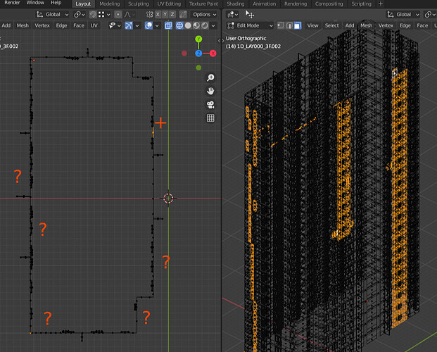Open left viewport pivot point dropdown
Image resolution: width=437 pixels, height=352 pixels.
(x=79, y=15)
